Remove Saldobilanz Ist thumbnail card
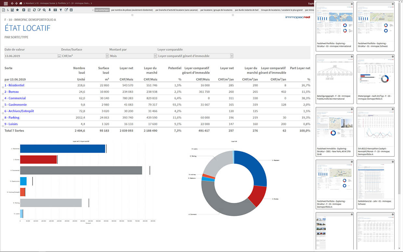403x252 pixels. [393, 162]
